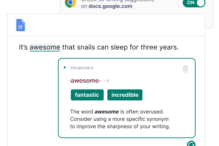Open the Grammarly G badge icon

(191, 143)
